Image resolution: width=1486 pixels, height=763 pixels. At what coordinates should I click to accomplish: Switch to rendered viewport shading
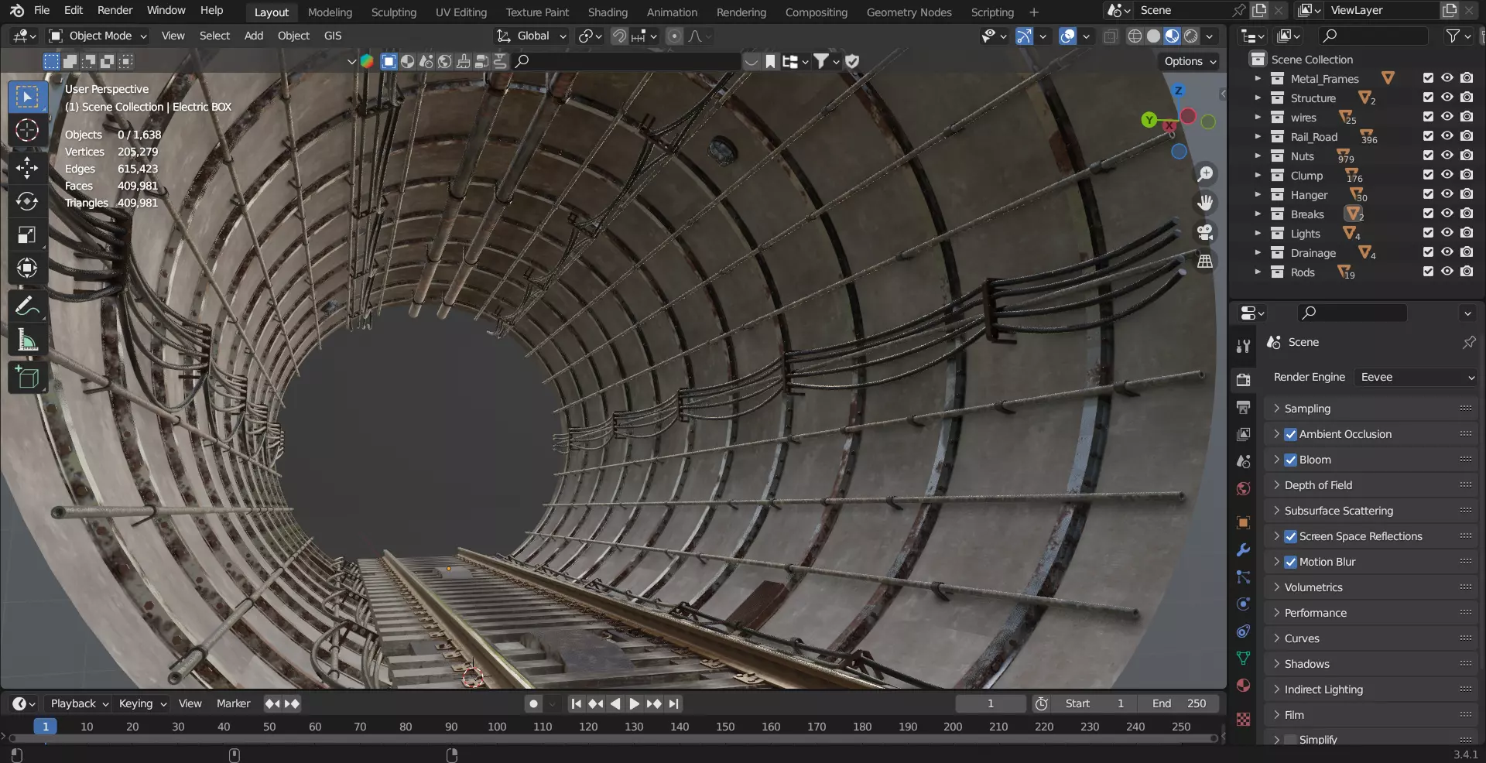pyautogui.click(x=1190, y=36)
